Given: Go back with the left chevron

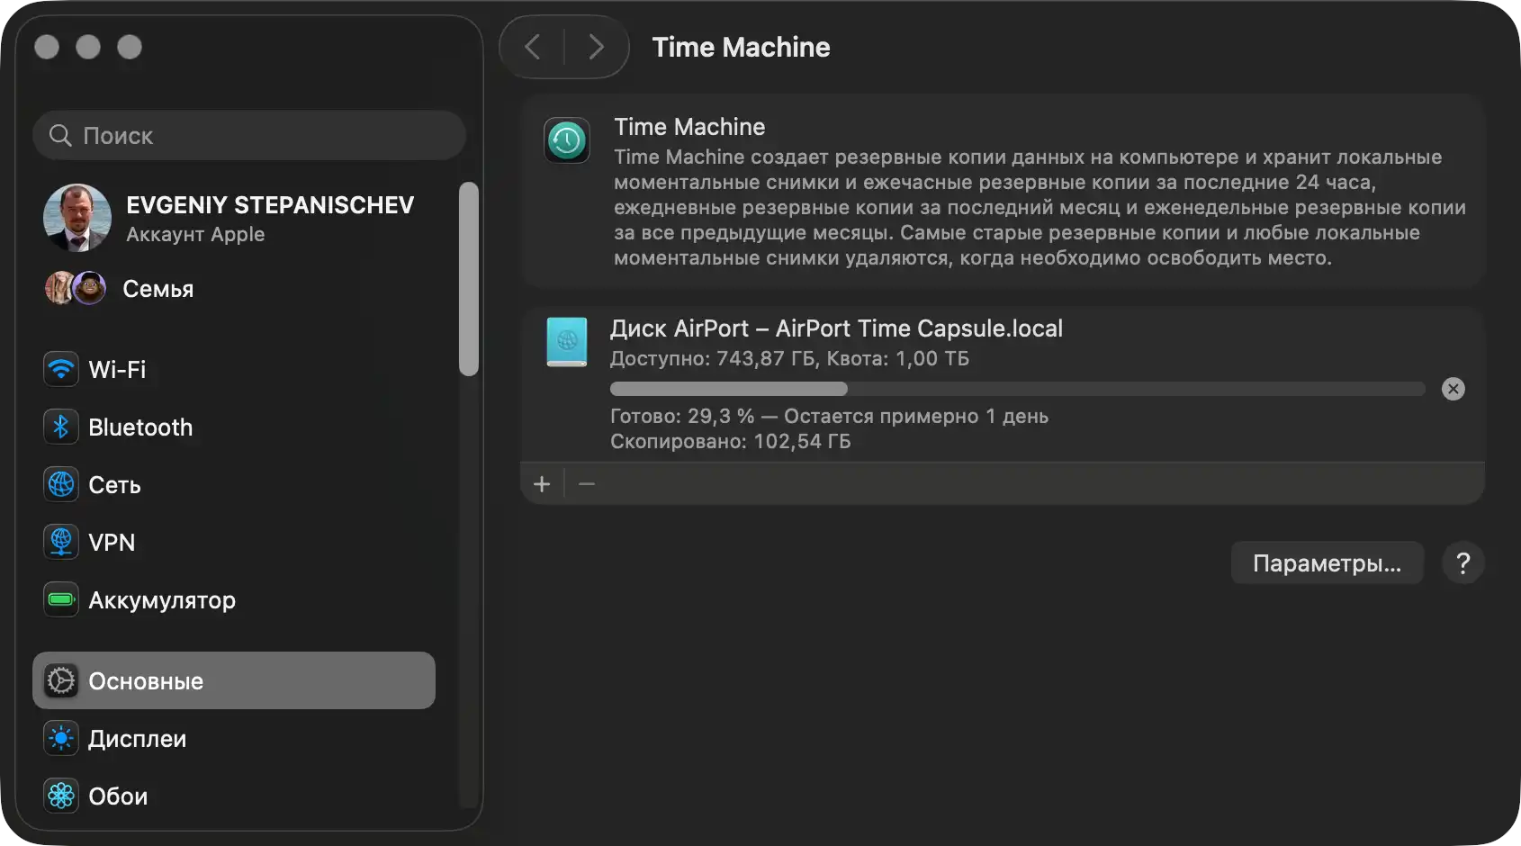Looking at the screenshot, I should tap(533, 47).
